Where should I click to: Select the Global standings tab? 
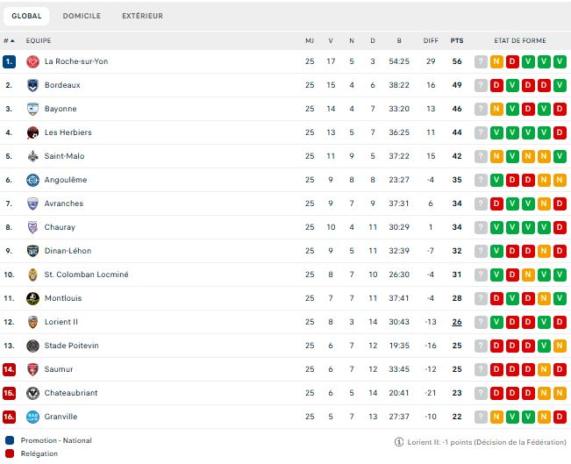[x=26, y=16]
